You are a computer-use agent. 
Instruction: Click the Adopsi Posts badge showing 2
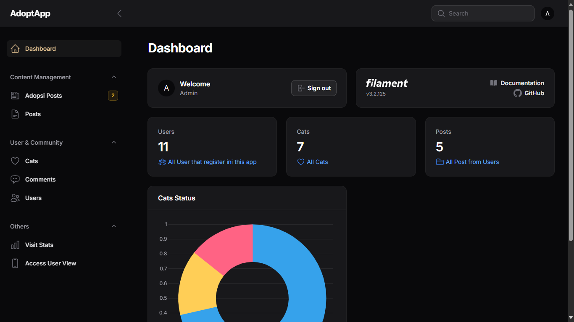point(113,95)
